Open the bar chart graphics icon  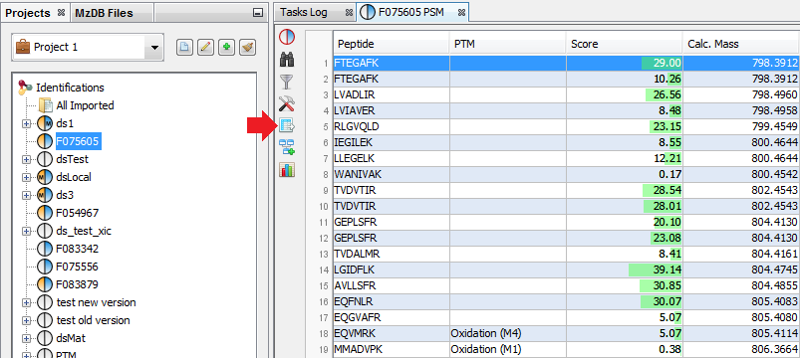point(287,170)
